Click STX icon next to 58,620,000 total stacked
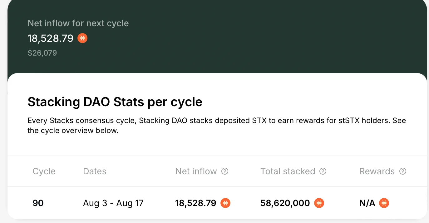The width and height of the screenshot is (429, 223). [319, 203]
